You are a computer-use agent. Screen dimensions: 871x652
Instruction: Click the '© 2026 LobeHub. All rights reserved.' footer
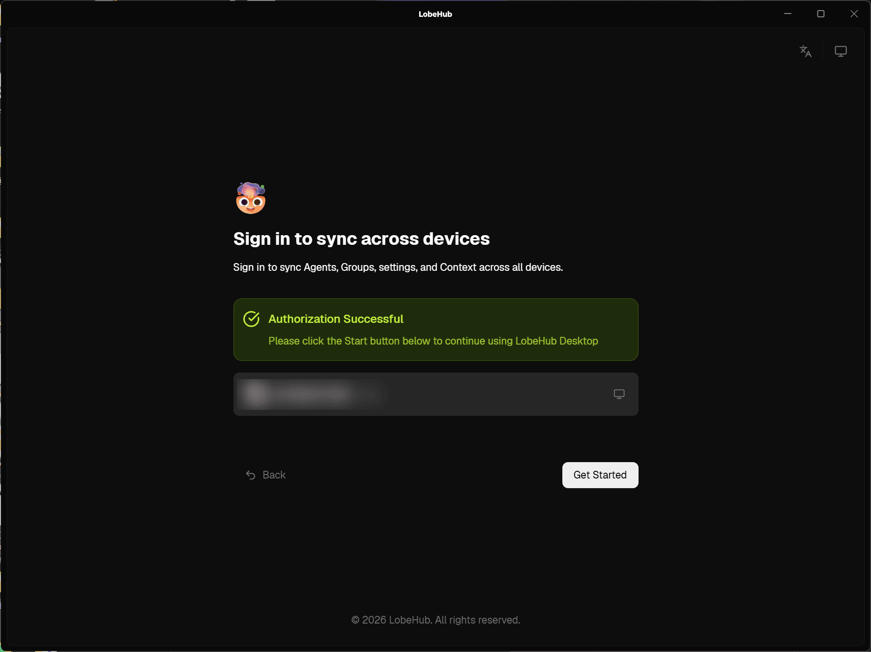[x=435, y=620]
